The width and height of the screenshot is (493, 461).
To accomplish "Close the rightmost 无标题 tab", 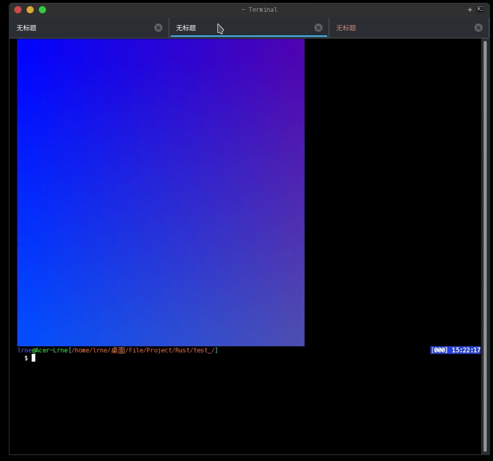I will coord(478,28).
